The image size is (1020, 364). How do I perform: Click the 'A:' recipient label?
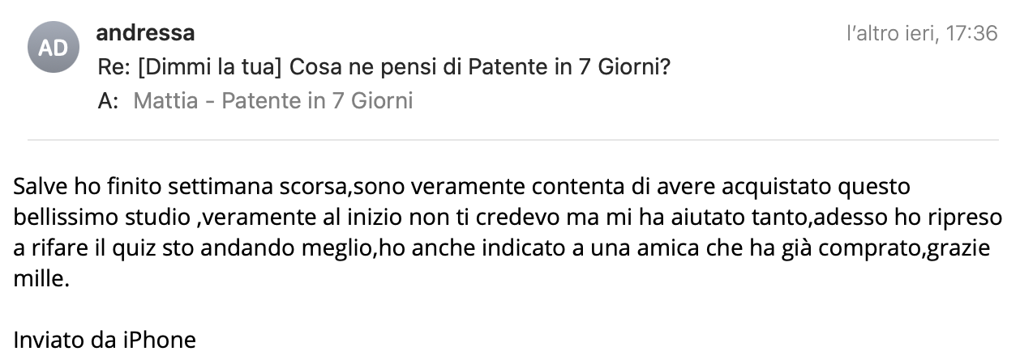point(107,101)
